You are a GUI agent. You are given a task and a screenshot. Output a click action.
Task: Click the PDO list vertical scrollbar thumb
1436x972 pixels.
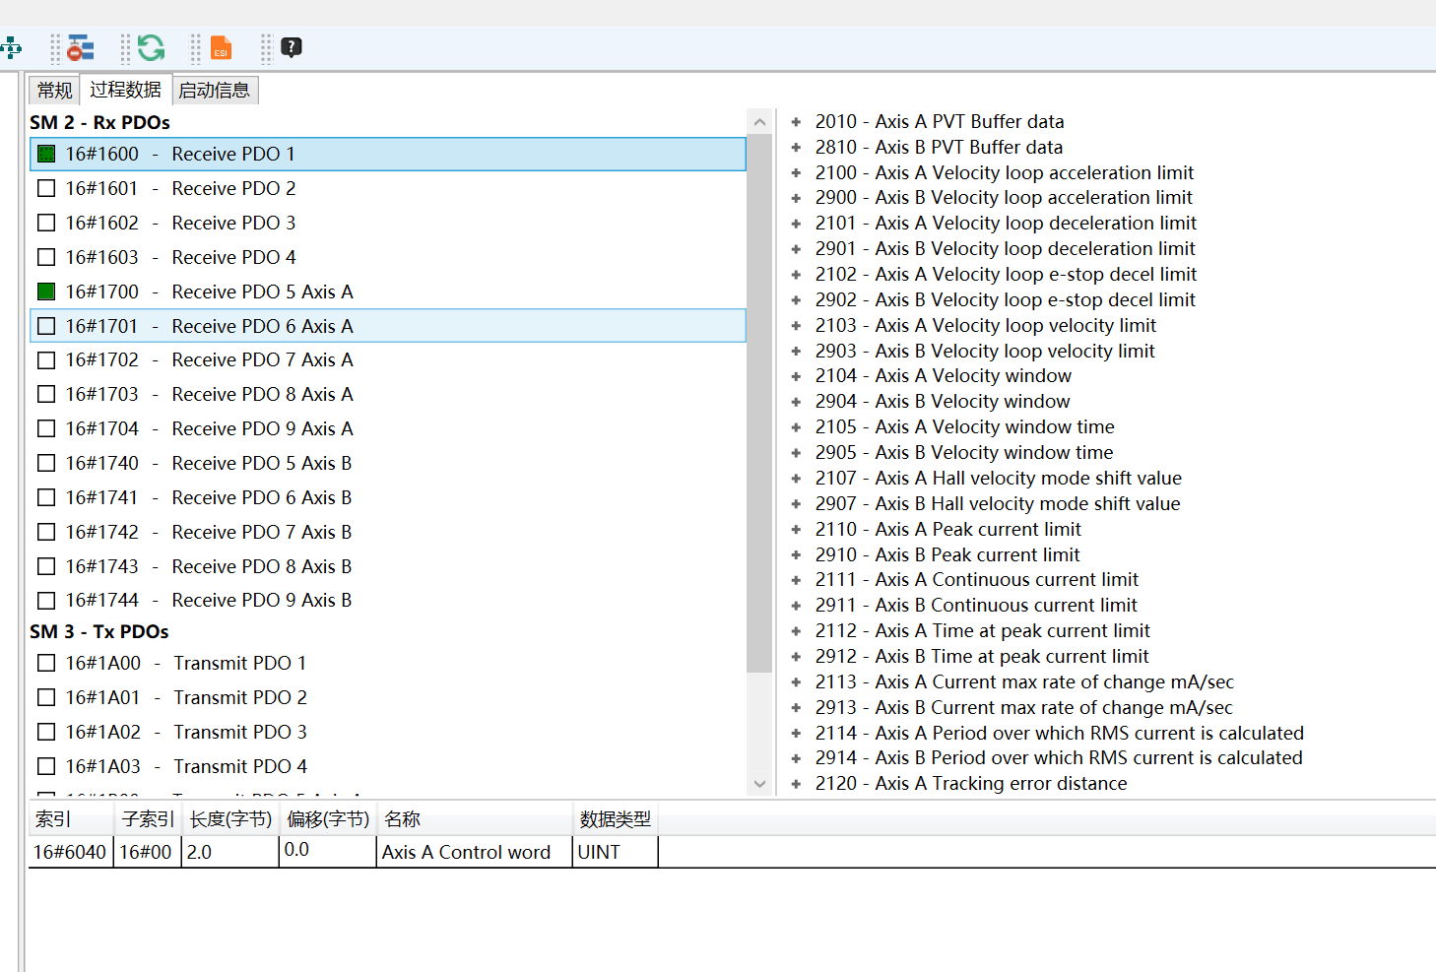click(759, 404)
